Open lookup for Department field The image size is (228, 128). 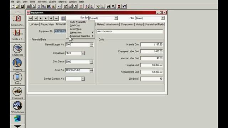click(x=83, y=53)
